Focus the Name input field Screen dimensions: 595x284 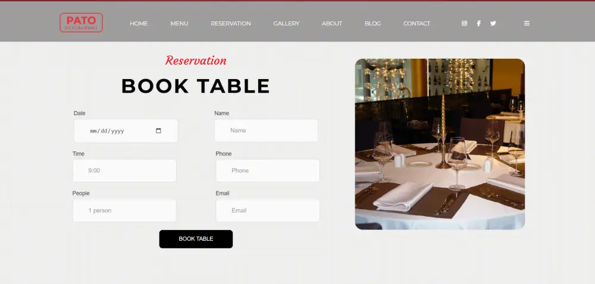click(x=266, y=131)
